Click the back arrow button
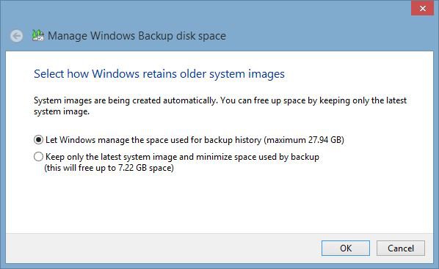Image resolution: width=439 pixels, height=269 pixels. click(17, 36)
